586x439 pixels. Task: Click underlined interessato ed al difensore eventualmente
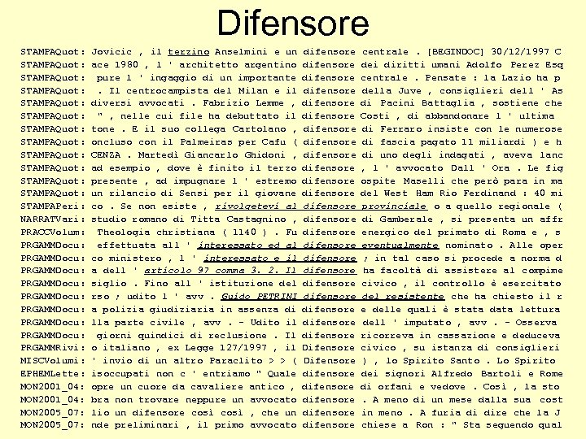[318, 246]
